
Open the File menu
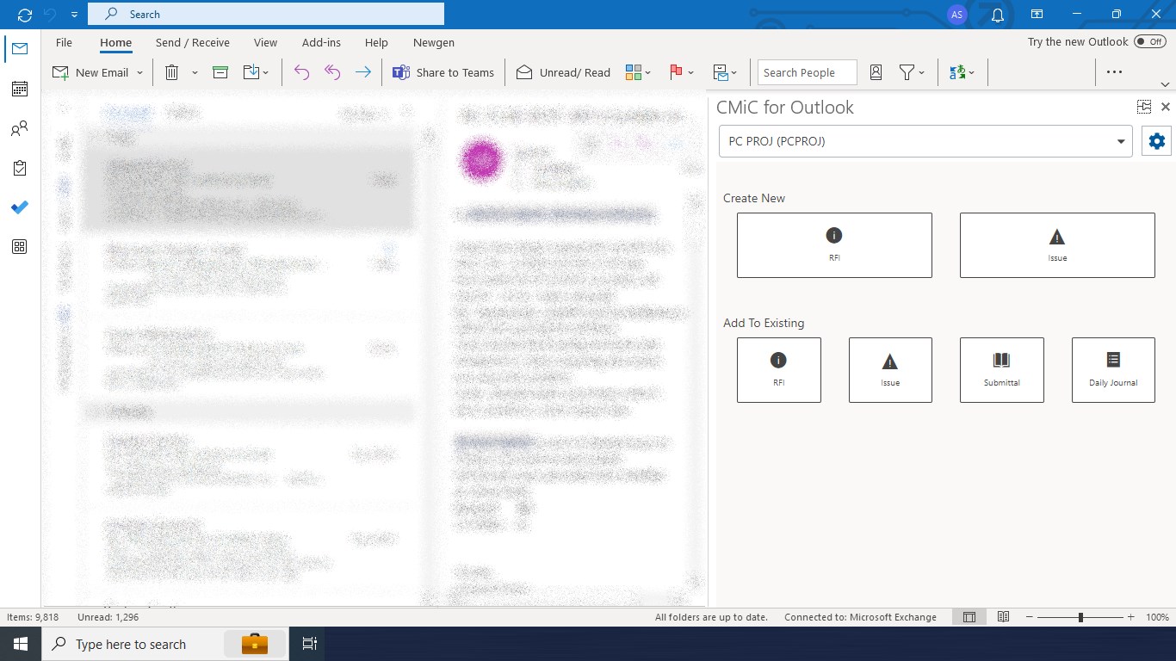click(x=64, y=42)
